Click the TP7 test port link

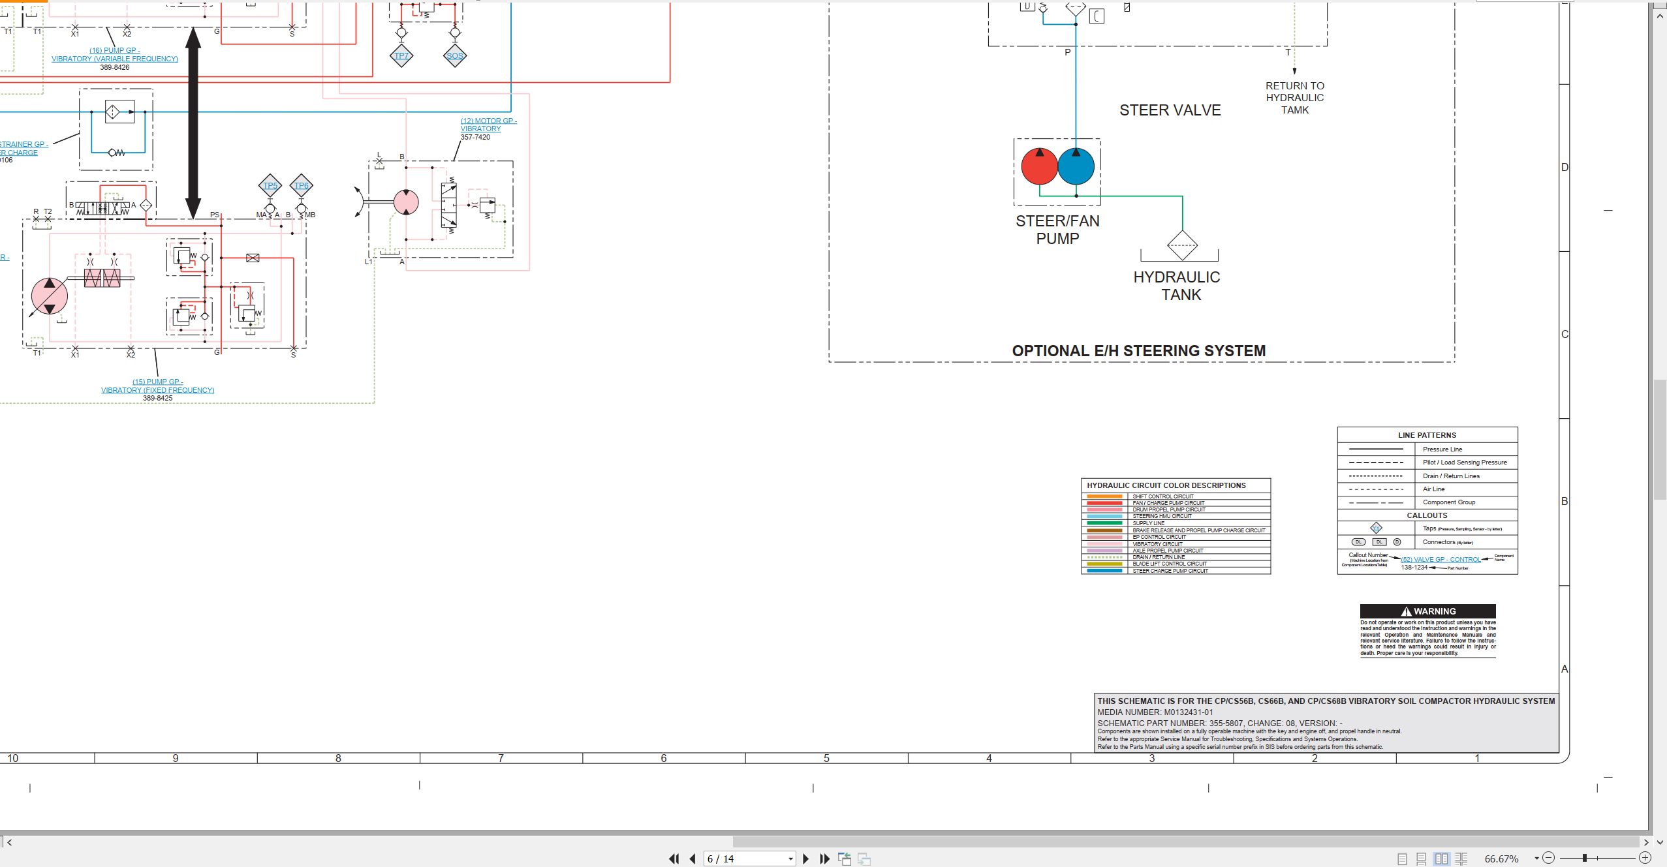[x=401, y=55]
